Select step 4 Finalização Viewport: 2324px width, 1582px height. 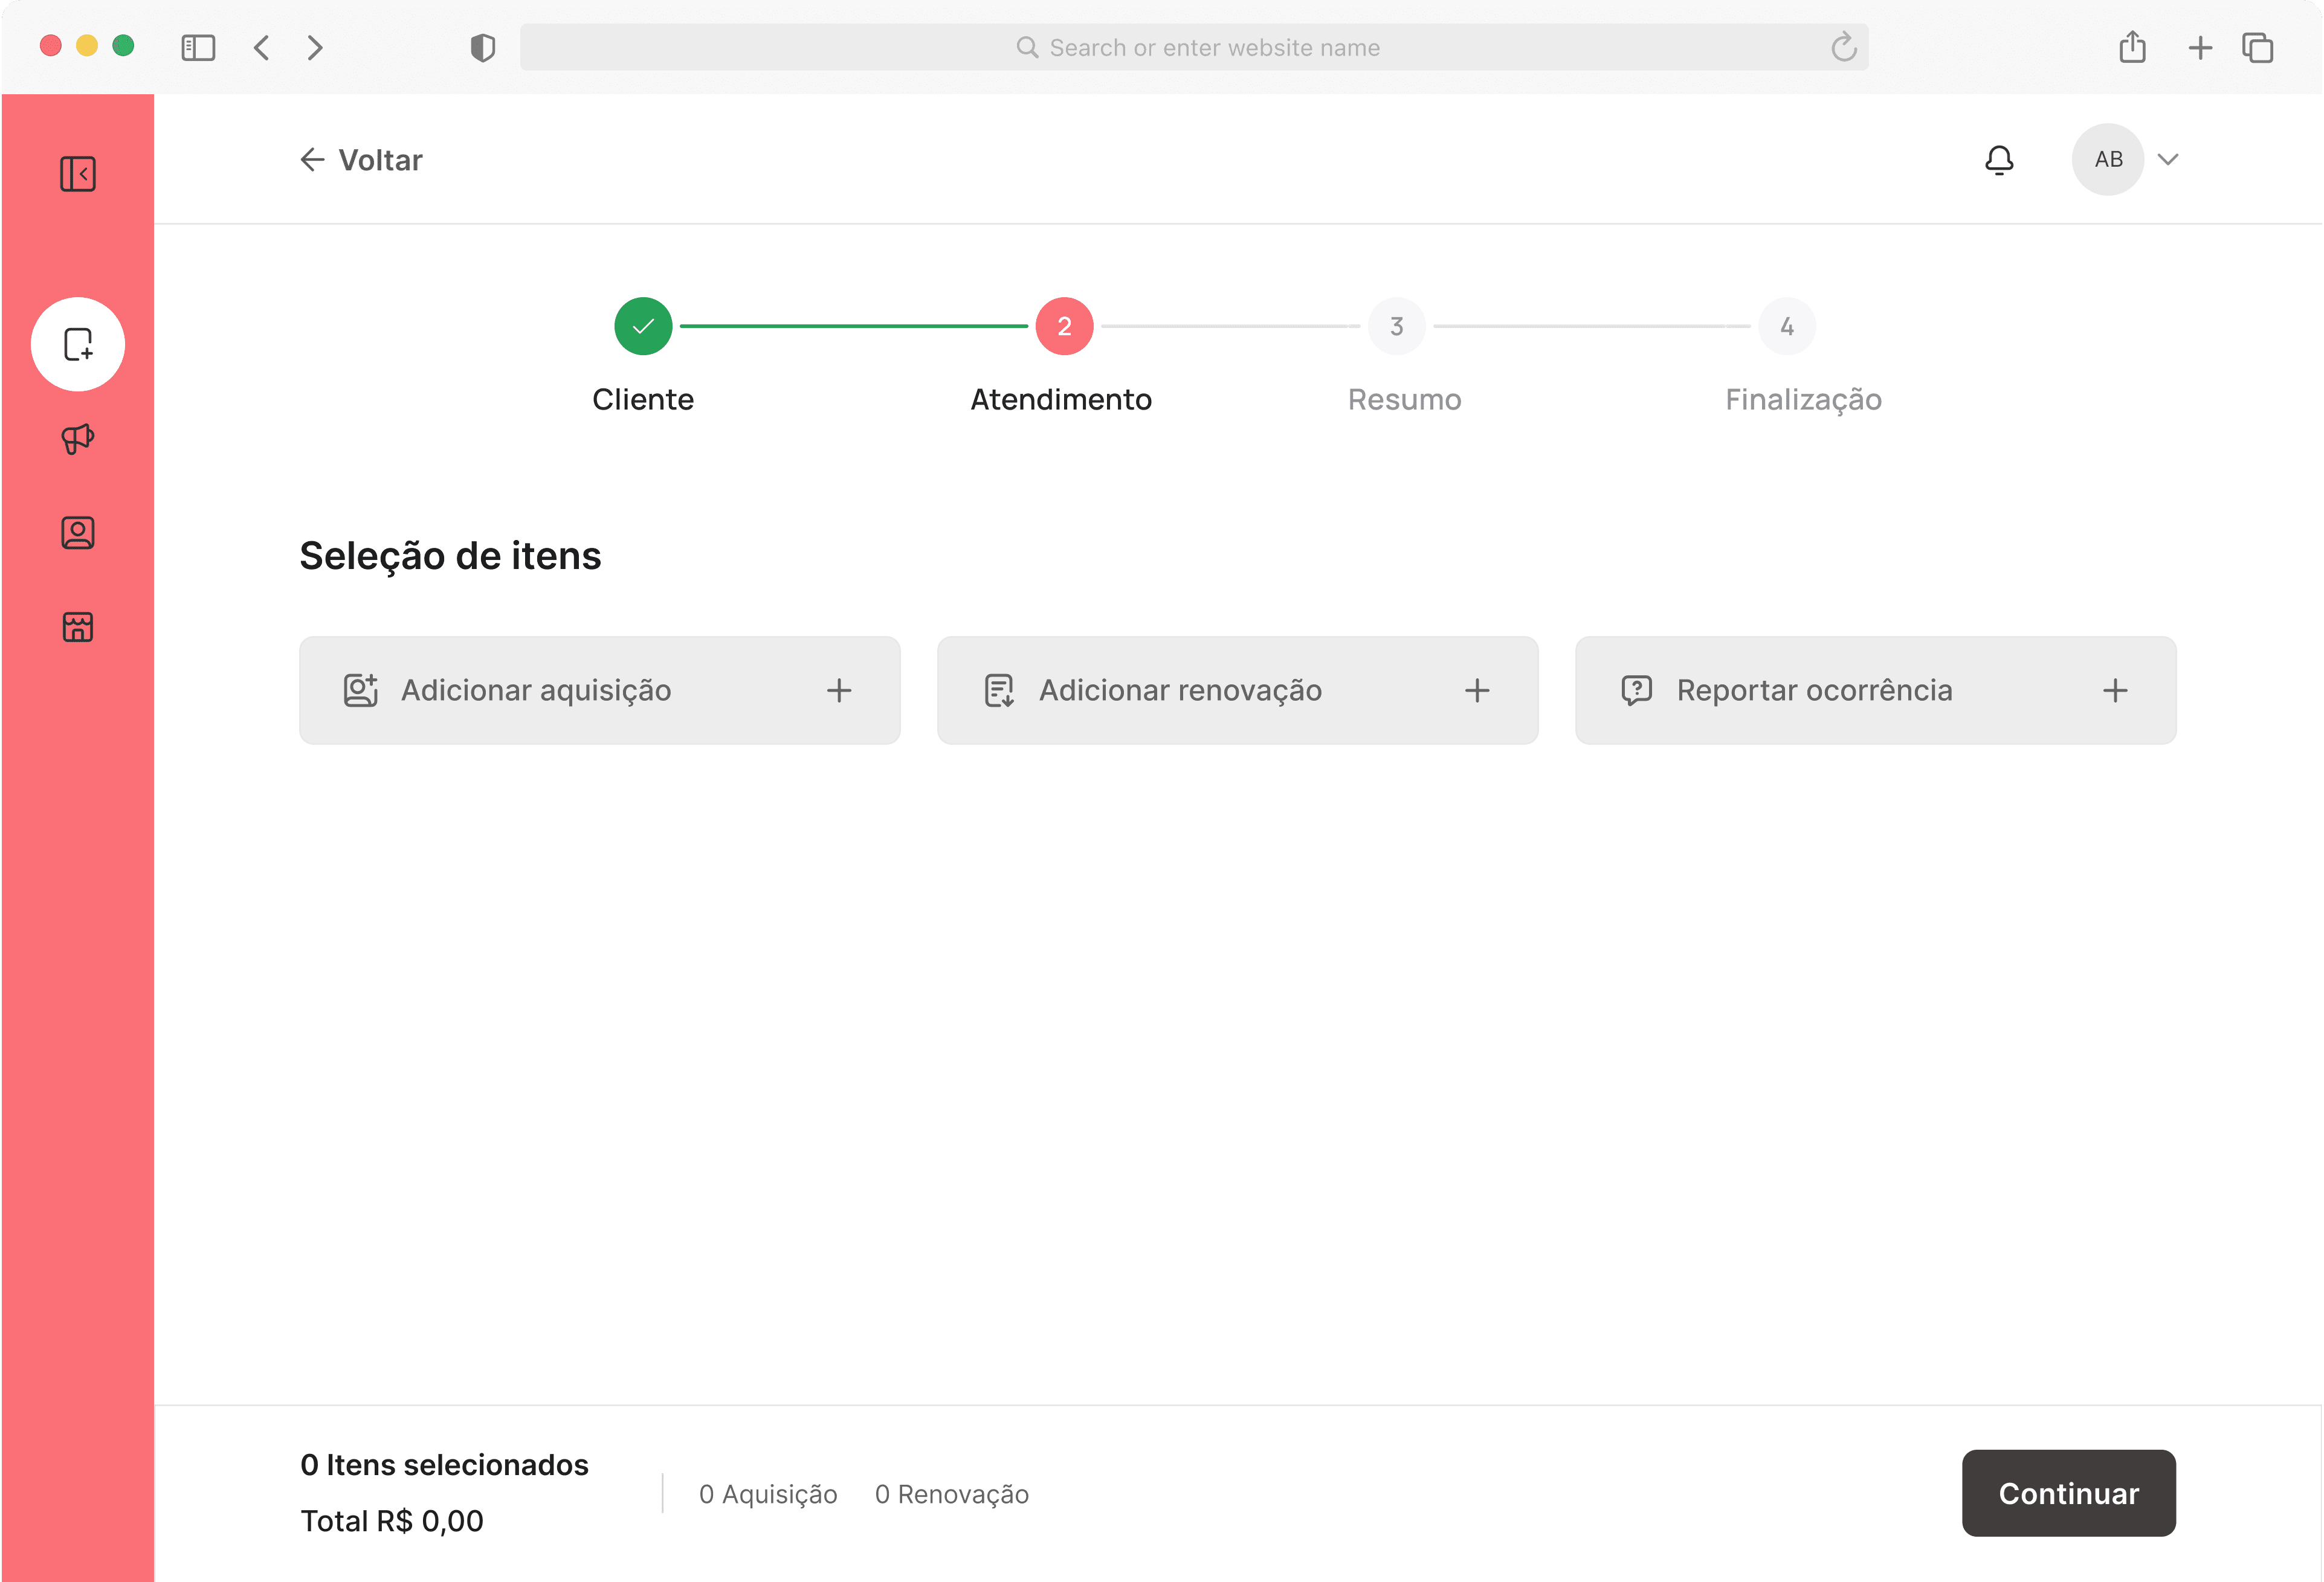(x=1786, y=326)
